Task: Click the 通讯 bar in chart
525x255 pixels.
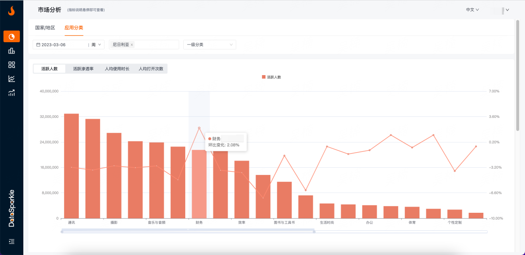Action: (71, 166)
